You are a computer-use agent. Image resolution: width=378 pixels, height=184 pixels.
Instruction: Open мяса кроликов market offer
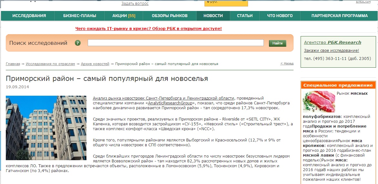333,143
